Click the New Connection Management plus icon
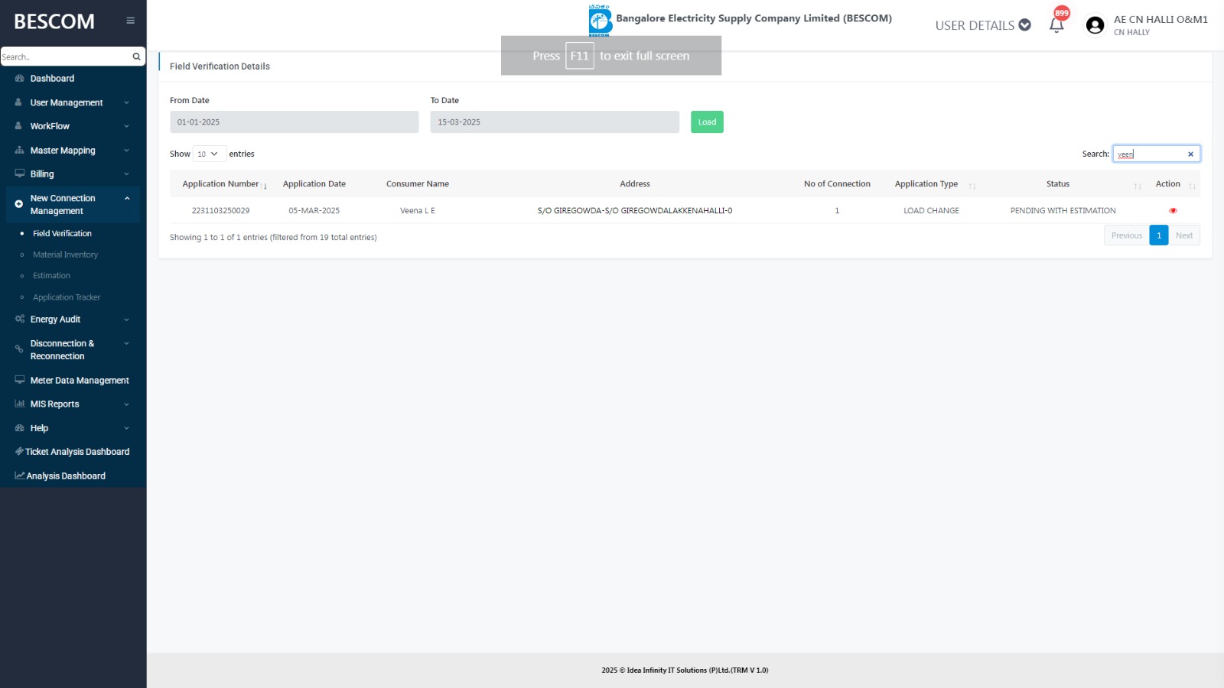 pyautogui.click(x=19, y=204)
